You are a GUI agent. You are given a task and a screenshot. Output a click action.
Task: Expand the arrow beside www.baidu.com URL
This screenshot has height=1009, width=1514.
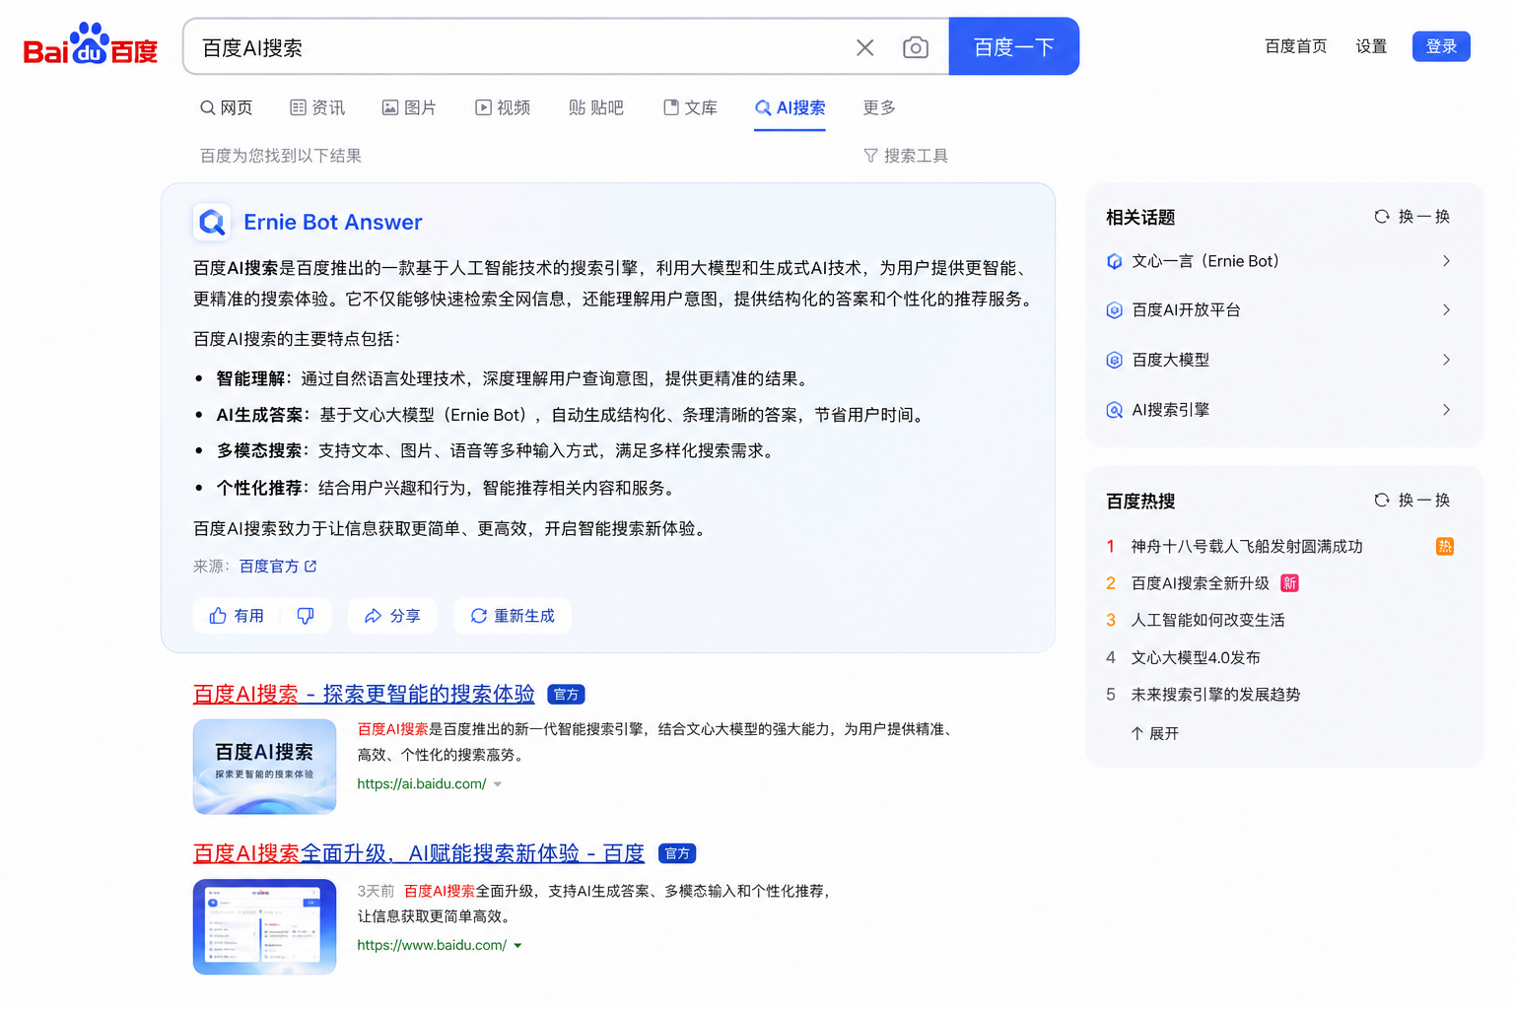[517, 945]
